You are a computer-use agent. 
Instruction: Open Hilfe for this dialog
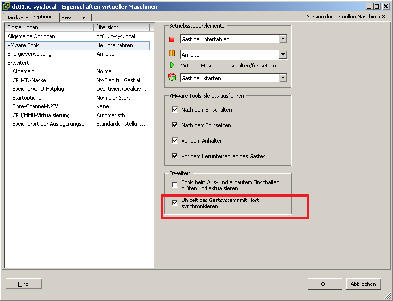pos(23,284)
